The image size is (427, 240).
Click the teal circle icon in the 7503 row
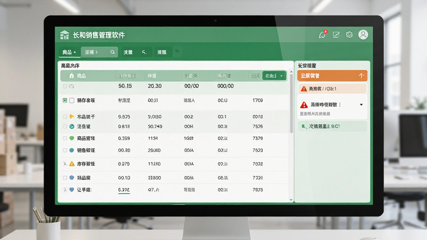point(72,150)
